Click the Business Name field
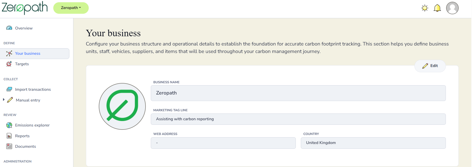This screenshot has width=472, height=167. coord(298,93)
